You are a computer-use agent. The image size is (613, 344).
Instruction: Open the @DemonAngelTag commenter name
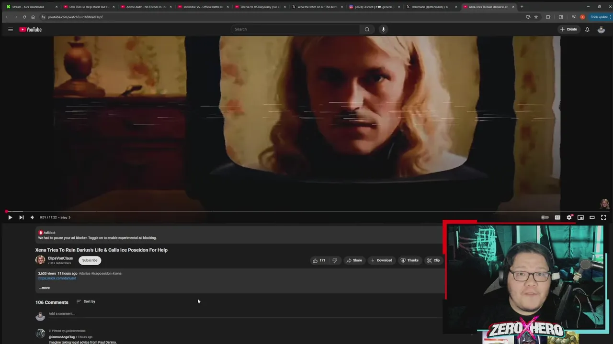click(61, 337)
